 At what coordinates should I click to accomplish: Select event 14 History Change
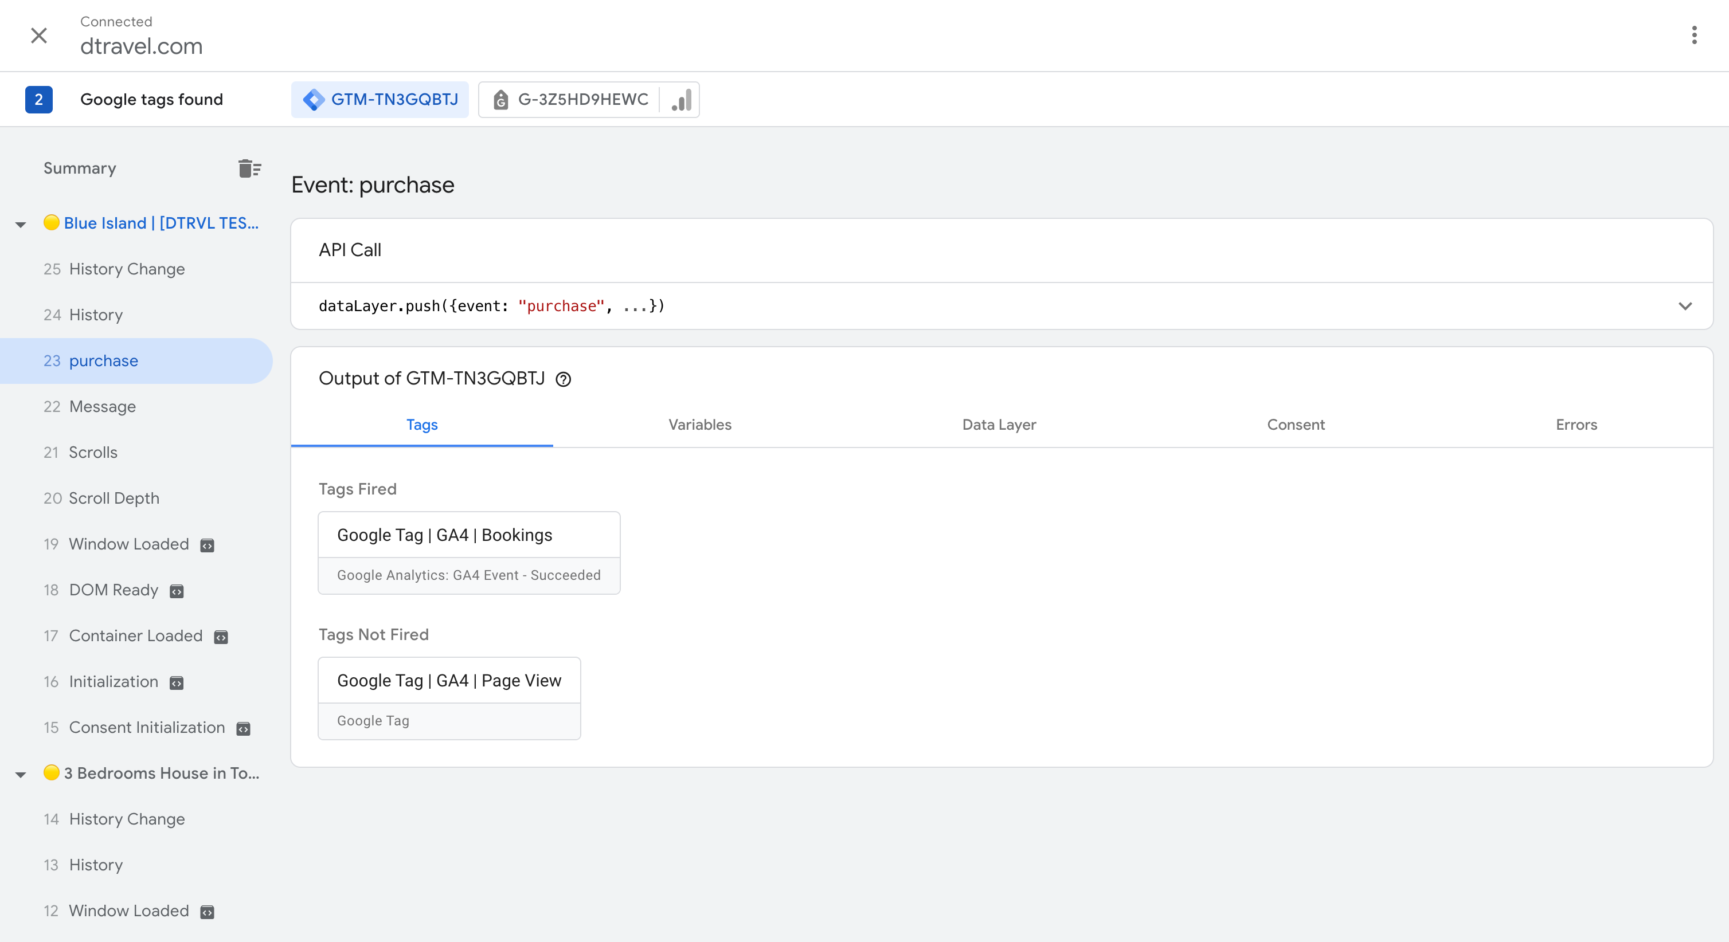(136, 819)
